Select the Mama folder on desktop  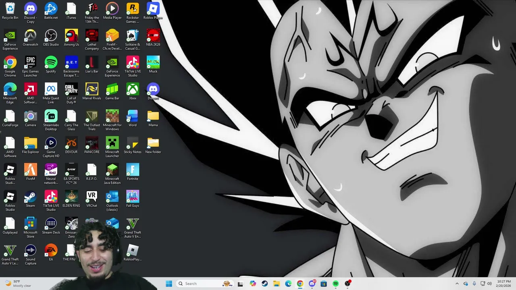(x=153, y=119)
